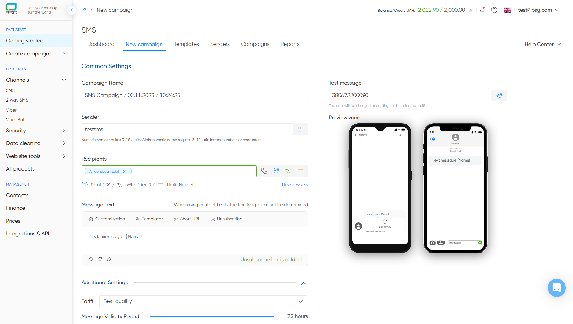Open contact groups picker in Recipients toolbar

click(x=276, y=171)
